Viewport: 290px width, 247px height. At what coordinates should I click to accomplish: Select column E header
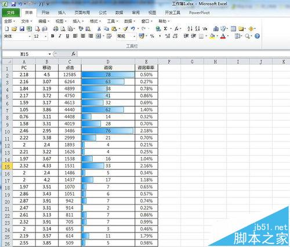tap(146, 62)
